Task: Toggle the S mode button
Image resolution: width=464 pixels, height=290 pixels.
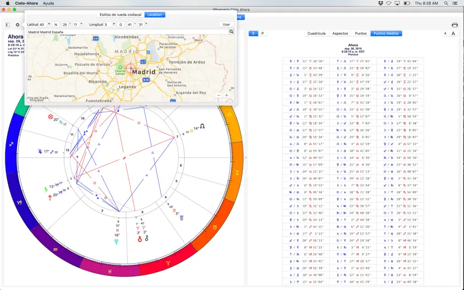Action: pyautogui.click(x=253, y=33)
